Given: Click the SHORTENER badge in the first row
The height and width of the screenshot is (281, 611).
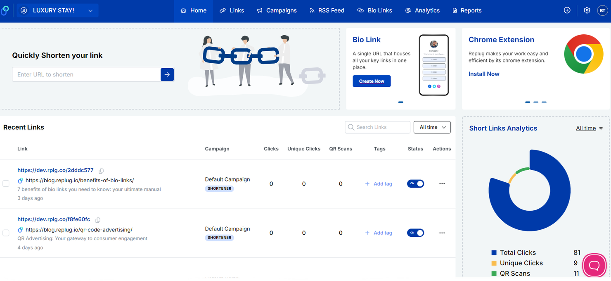Looking at the screenshot, I should (x=219, y=188).
